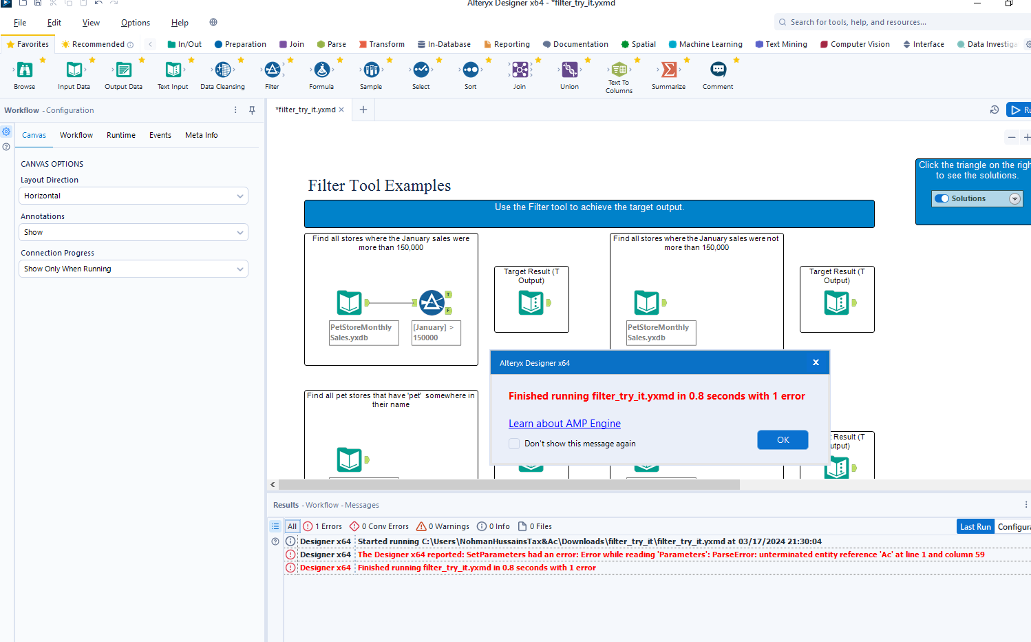Select the Union tool
This screenshot has width=1031, height=642.
coord(569,70)
